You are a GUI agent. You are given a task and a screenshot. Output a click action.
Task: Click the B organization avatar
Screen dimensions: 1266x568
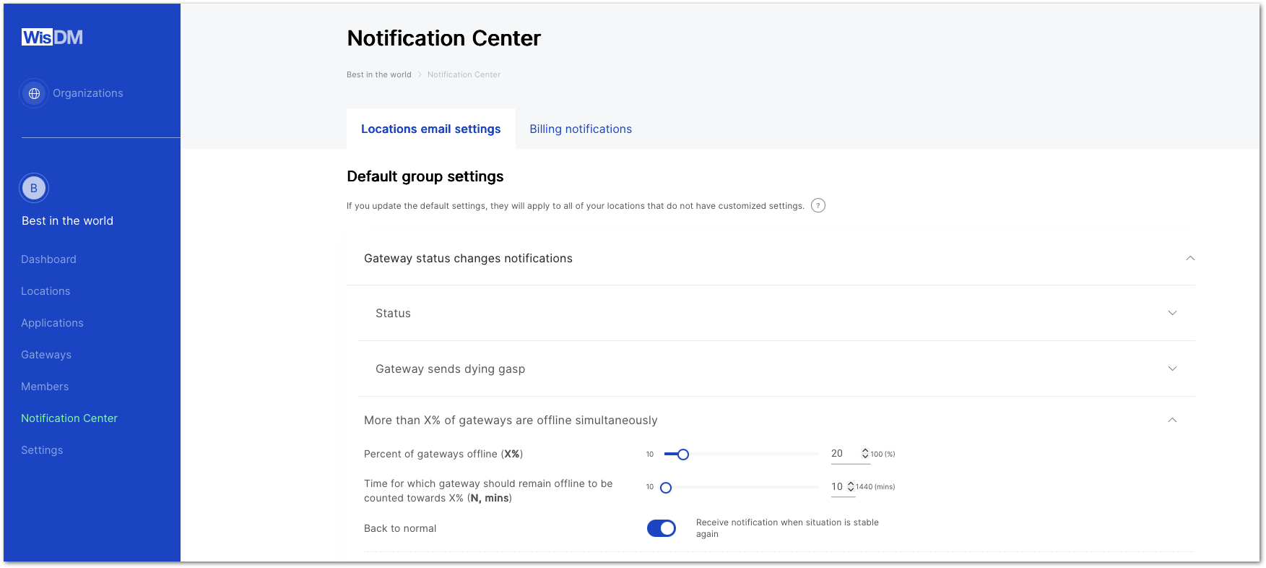click(x=34, y=188)
